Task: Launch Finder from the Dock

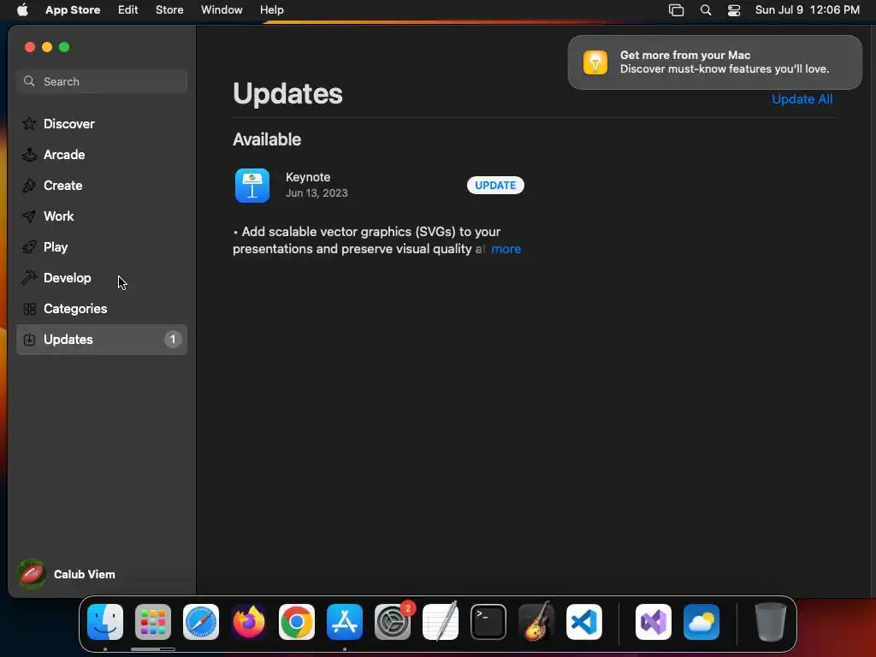Action: click(x=105, y=622)
